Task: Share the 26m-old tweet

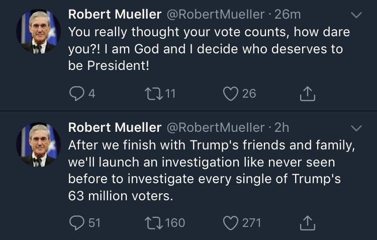Action: point(308,94)
